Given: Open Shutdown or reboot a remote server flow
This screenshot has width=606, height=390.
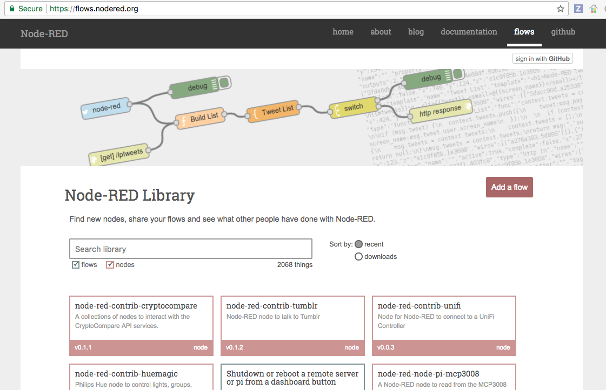Looking at the screenshot, I should 292,377.
